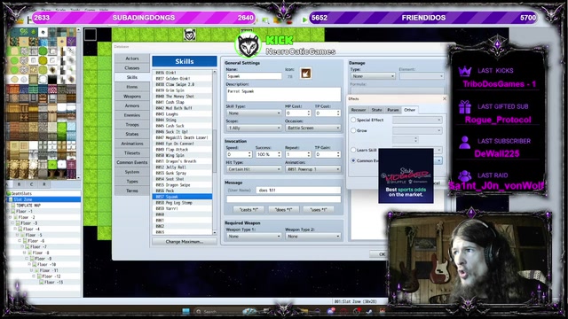568x319 pixels.
Task: Switch to the Classes database tab
Action: coord(132,67)
